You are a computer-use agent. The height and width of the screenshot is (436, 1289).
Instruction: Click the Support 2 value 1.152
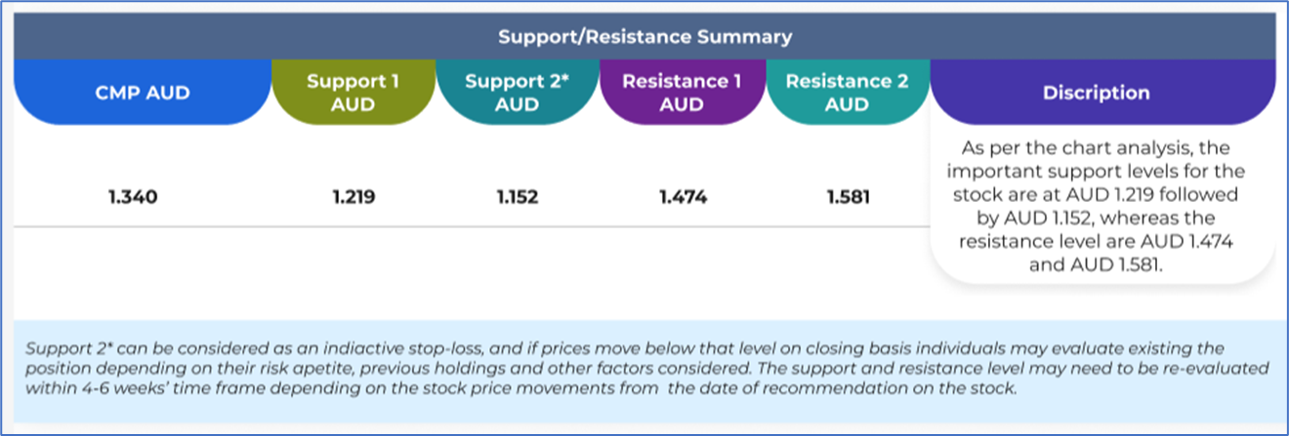[x=517, y=197]
